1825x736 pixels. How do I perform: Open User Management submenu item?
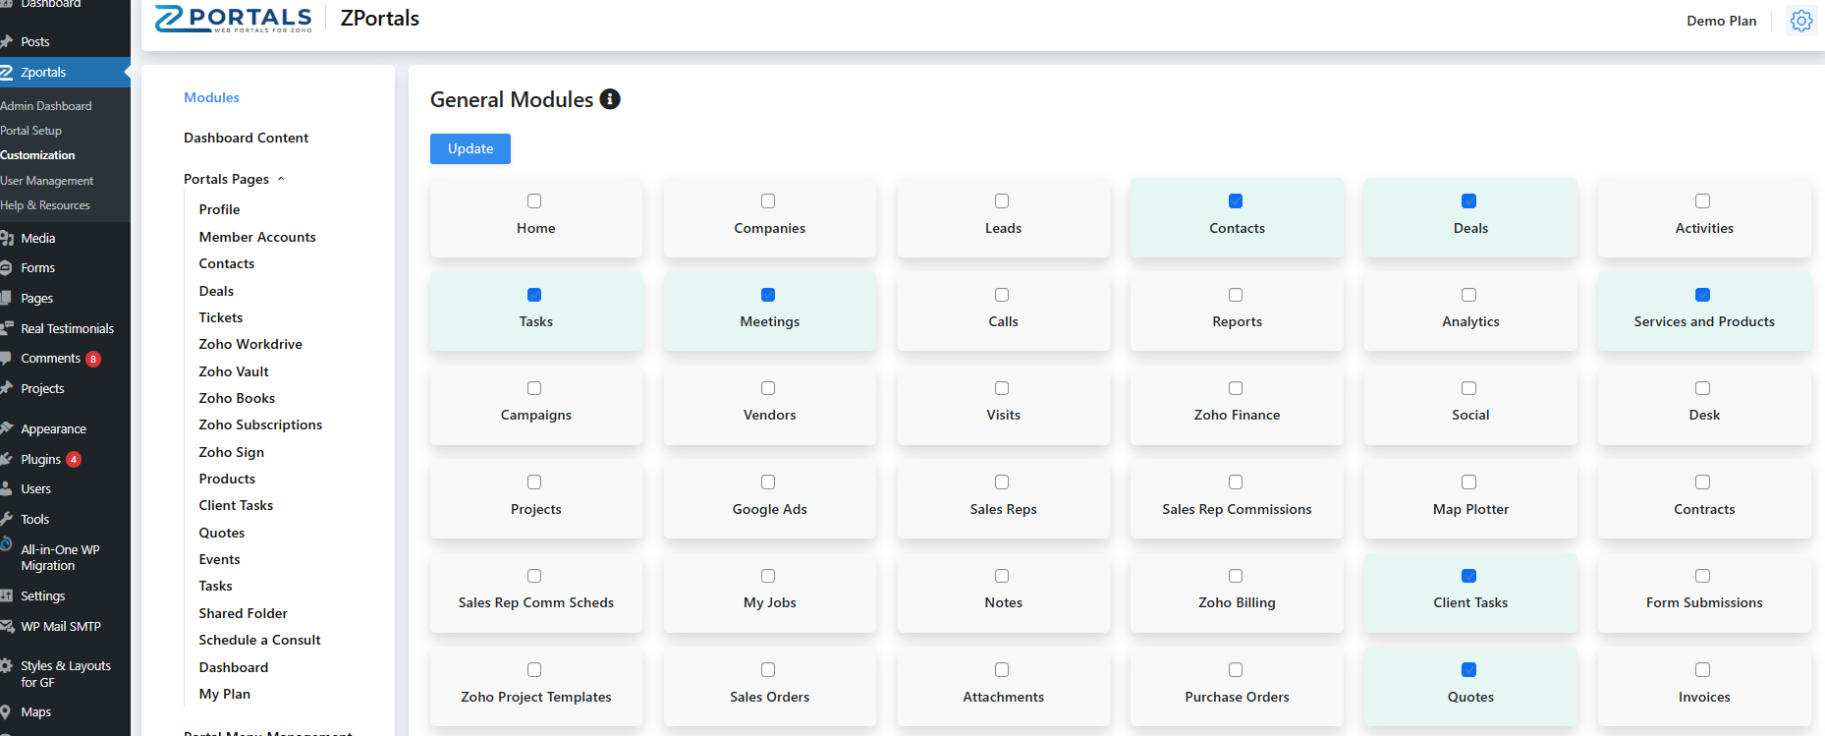click(x=47, y=181)
